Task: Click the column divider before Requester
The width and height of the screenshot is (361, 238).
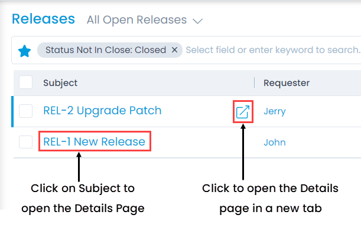Action: coord(254,82)
